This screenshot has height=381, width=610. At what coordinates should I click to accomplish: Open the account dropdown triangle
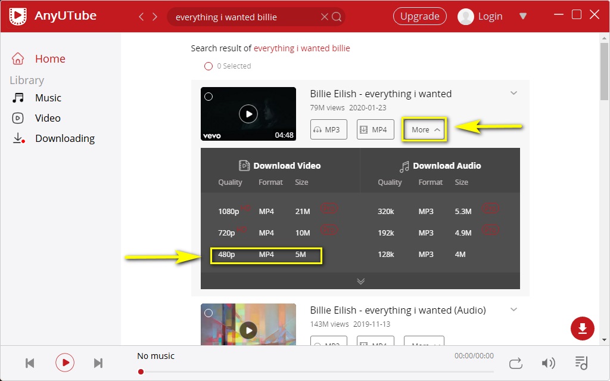[x=523, y=16]
